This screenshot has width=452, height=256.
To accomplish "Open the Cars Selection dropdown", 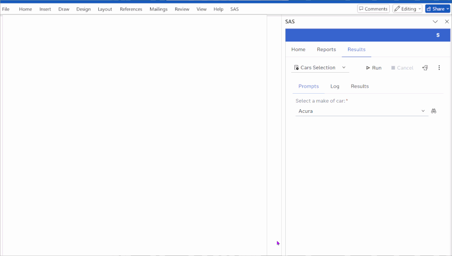I will [x=320, y=68].
